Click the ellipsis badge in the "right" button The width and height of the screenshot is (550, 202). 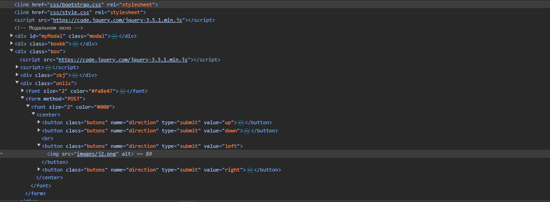pos(250,170)
